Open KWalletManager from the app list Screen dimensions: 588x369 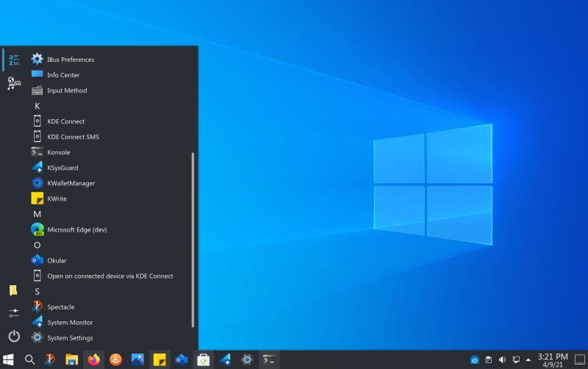point(71,183)
